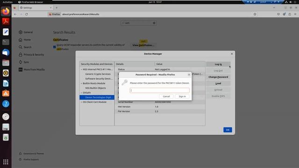Click the Log In button in Device Manager

click(x=218, y=64)
